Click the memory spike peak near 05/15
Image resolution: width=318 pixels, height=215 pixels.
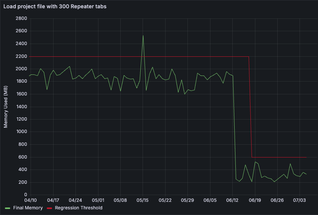[x=143, y=36]
